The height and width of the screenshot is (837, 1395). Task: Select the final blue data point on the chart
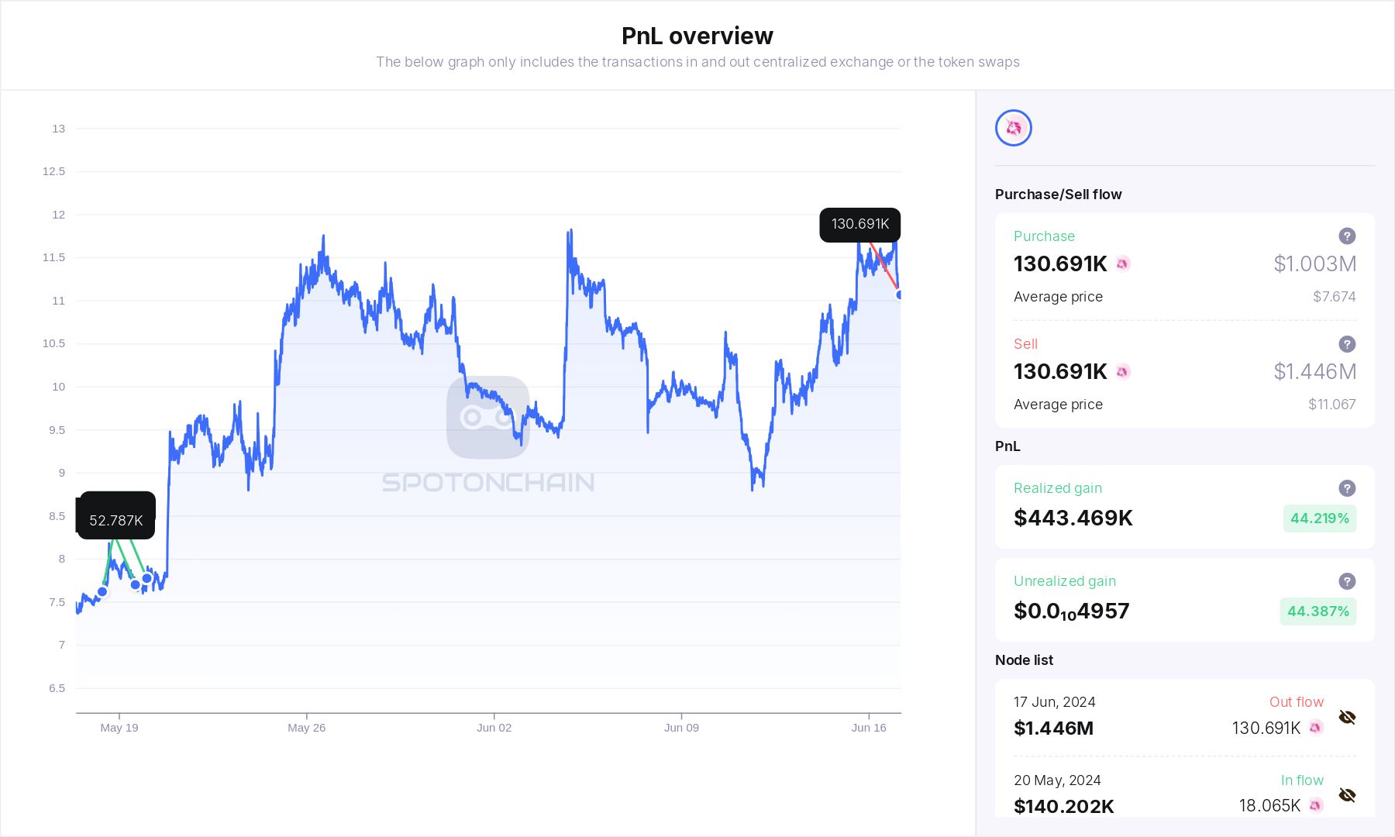tap(897, 294)
